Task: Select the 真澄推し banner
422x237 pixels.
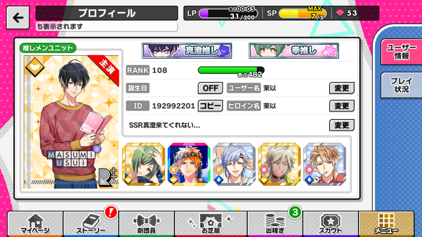Action: click(187, 51)
